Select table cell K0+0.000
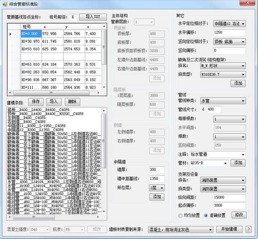Viewport: 258px width, 239px height. [x=31, y=33]
